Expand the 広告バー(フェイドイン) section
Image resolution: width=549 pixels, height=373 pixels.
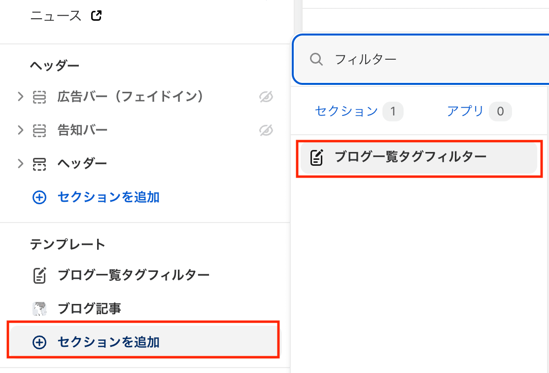coord(20,96)
